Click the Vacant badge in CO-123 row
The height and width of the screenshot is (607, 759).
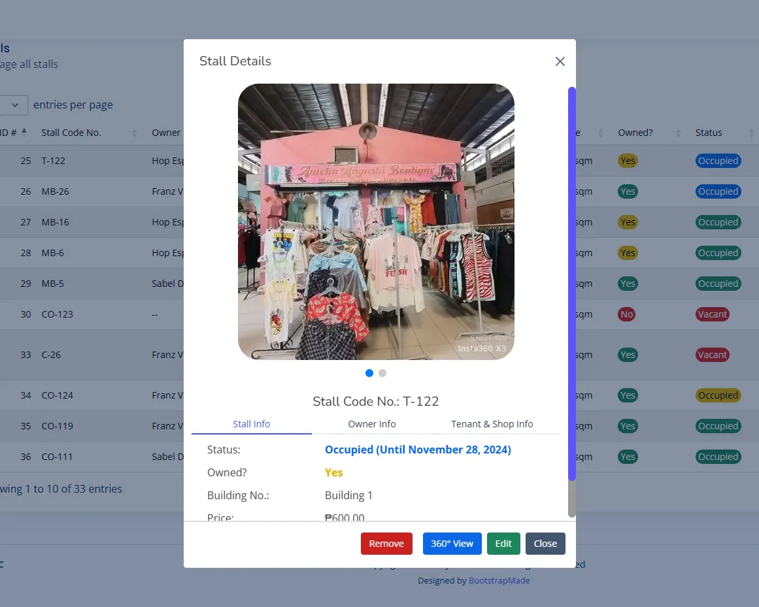[x=712, y=314]
